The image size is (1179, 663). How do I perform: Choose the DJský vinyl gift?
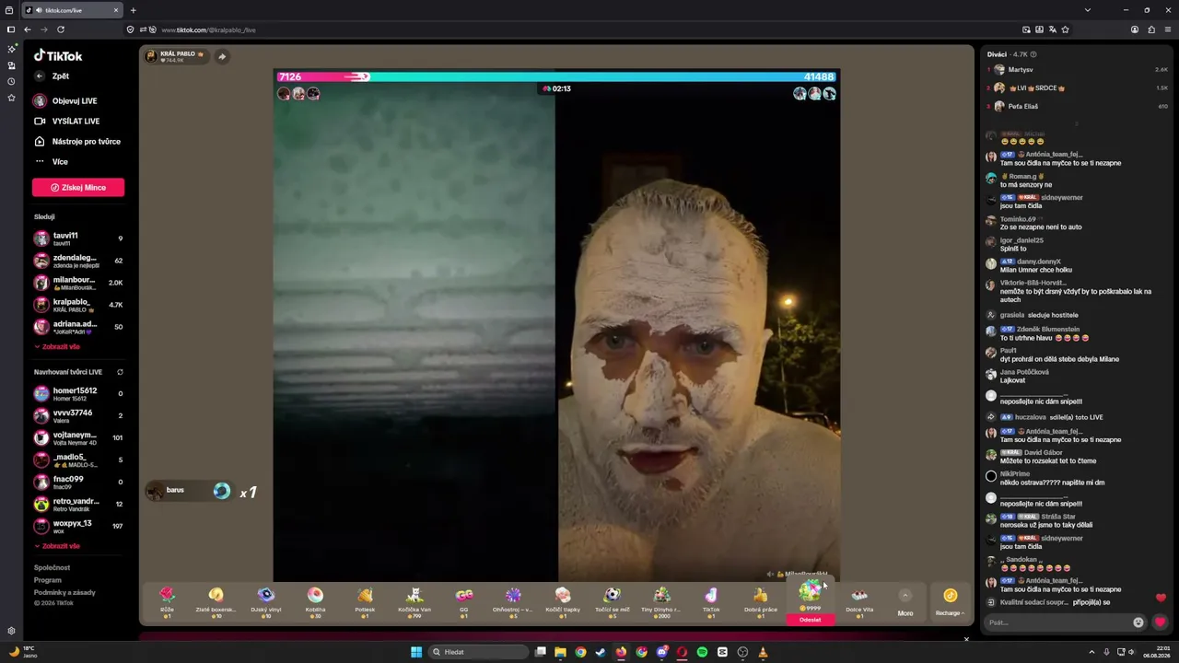point(266,600)
